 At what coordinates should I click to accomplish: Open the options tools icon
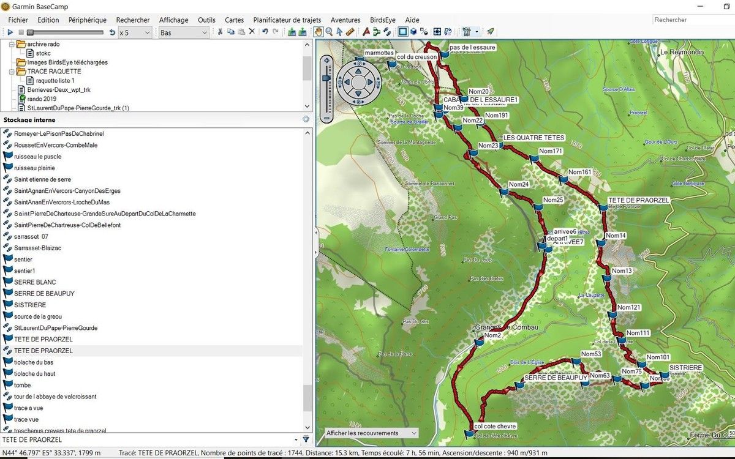tap(467, 32)
